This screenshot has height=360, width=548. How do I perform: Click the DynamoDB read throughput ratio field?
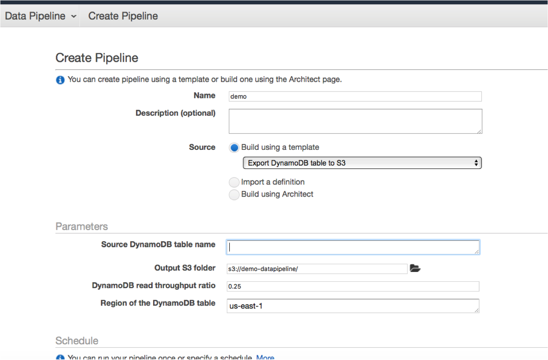pyautogui.click(x=352, y=286)
